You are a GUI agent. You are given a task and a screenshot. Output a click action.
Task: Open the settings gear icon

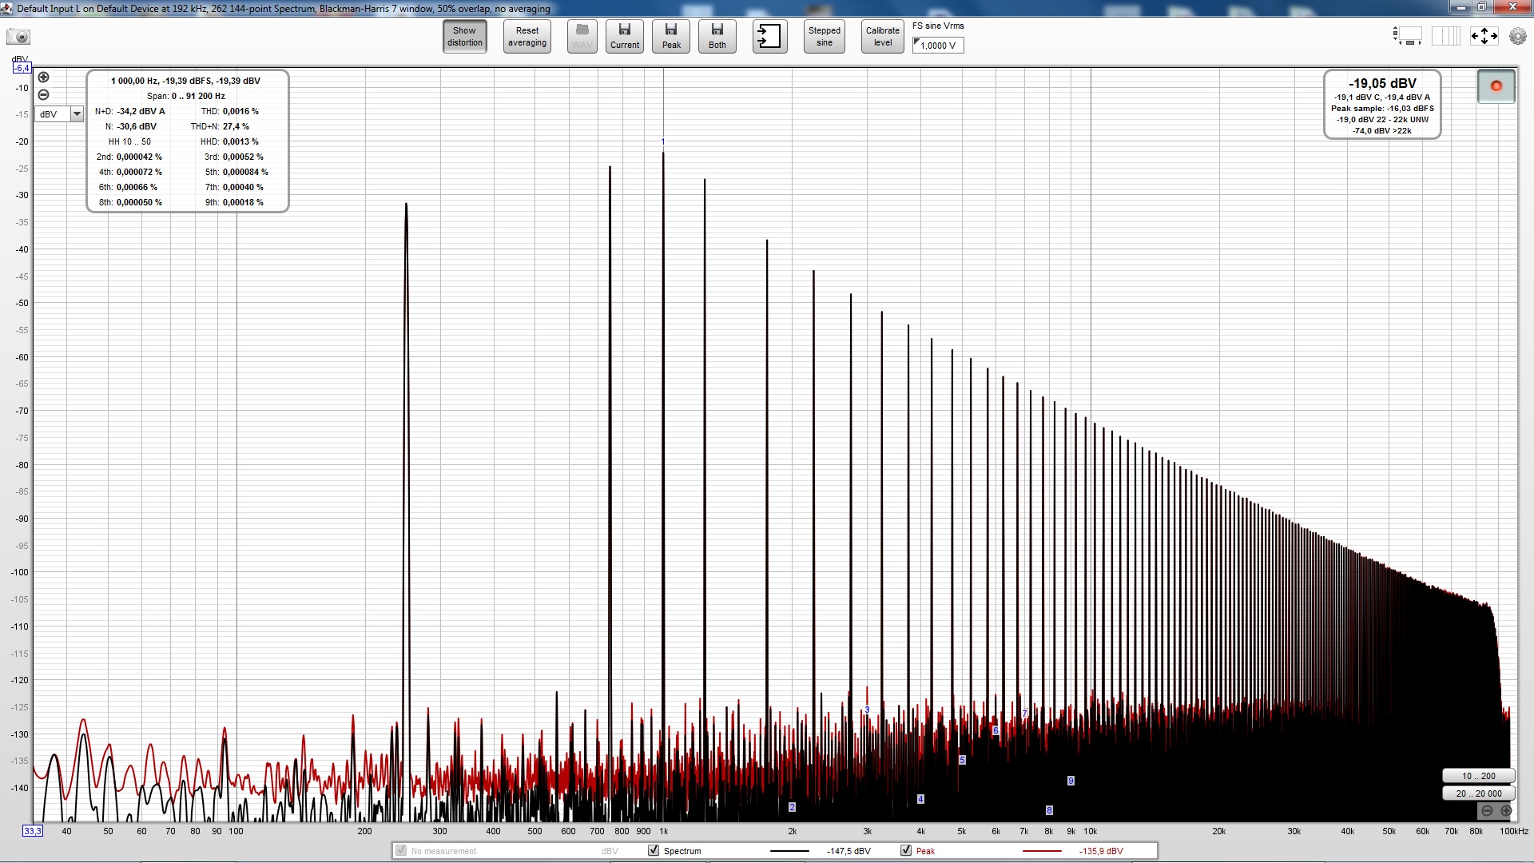click(1516, 36)
